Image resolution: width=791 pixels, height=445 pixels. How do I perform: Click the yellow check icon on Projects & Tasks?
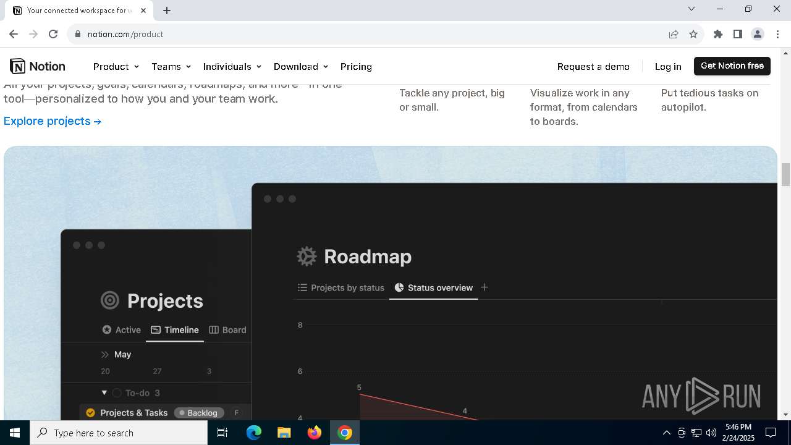point(90,413)
